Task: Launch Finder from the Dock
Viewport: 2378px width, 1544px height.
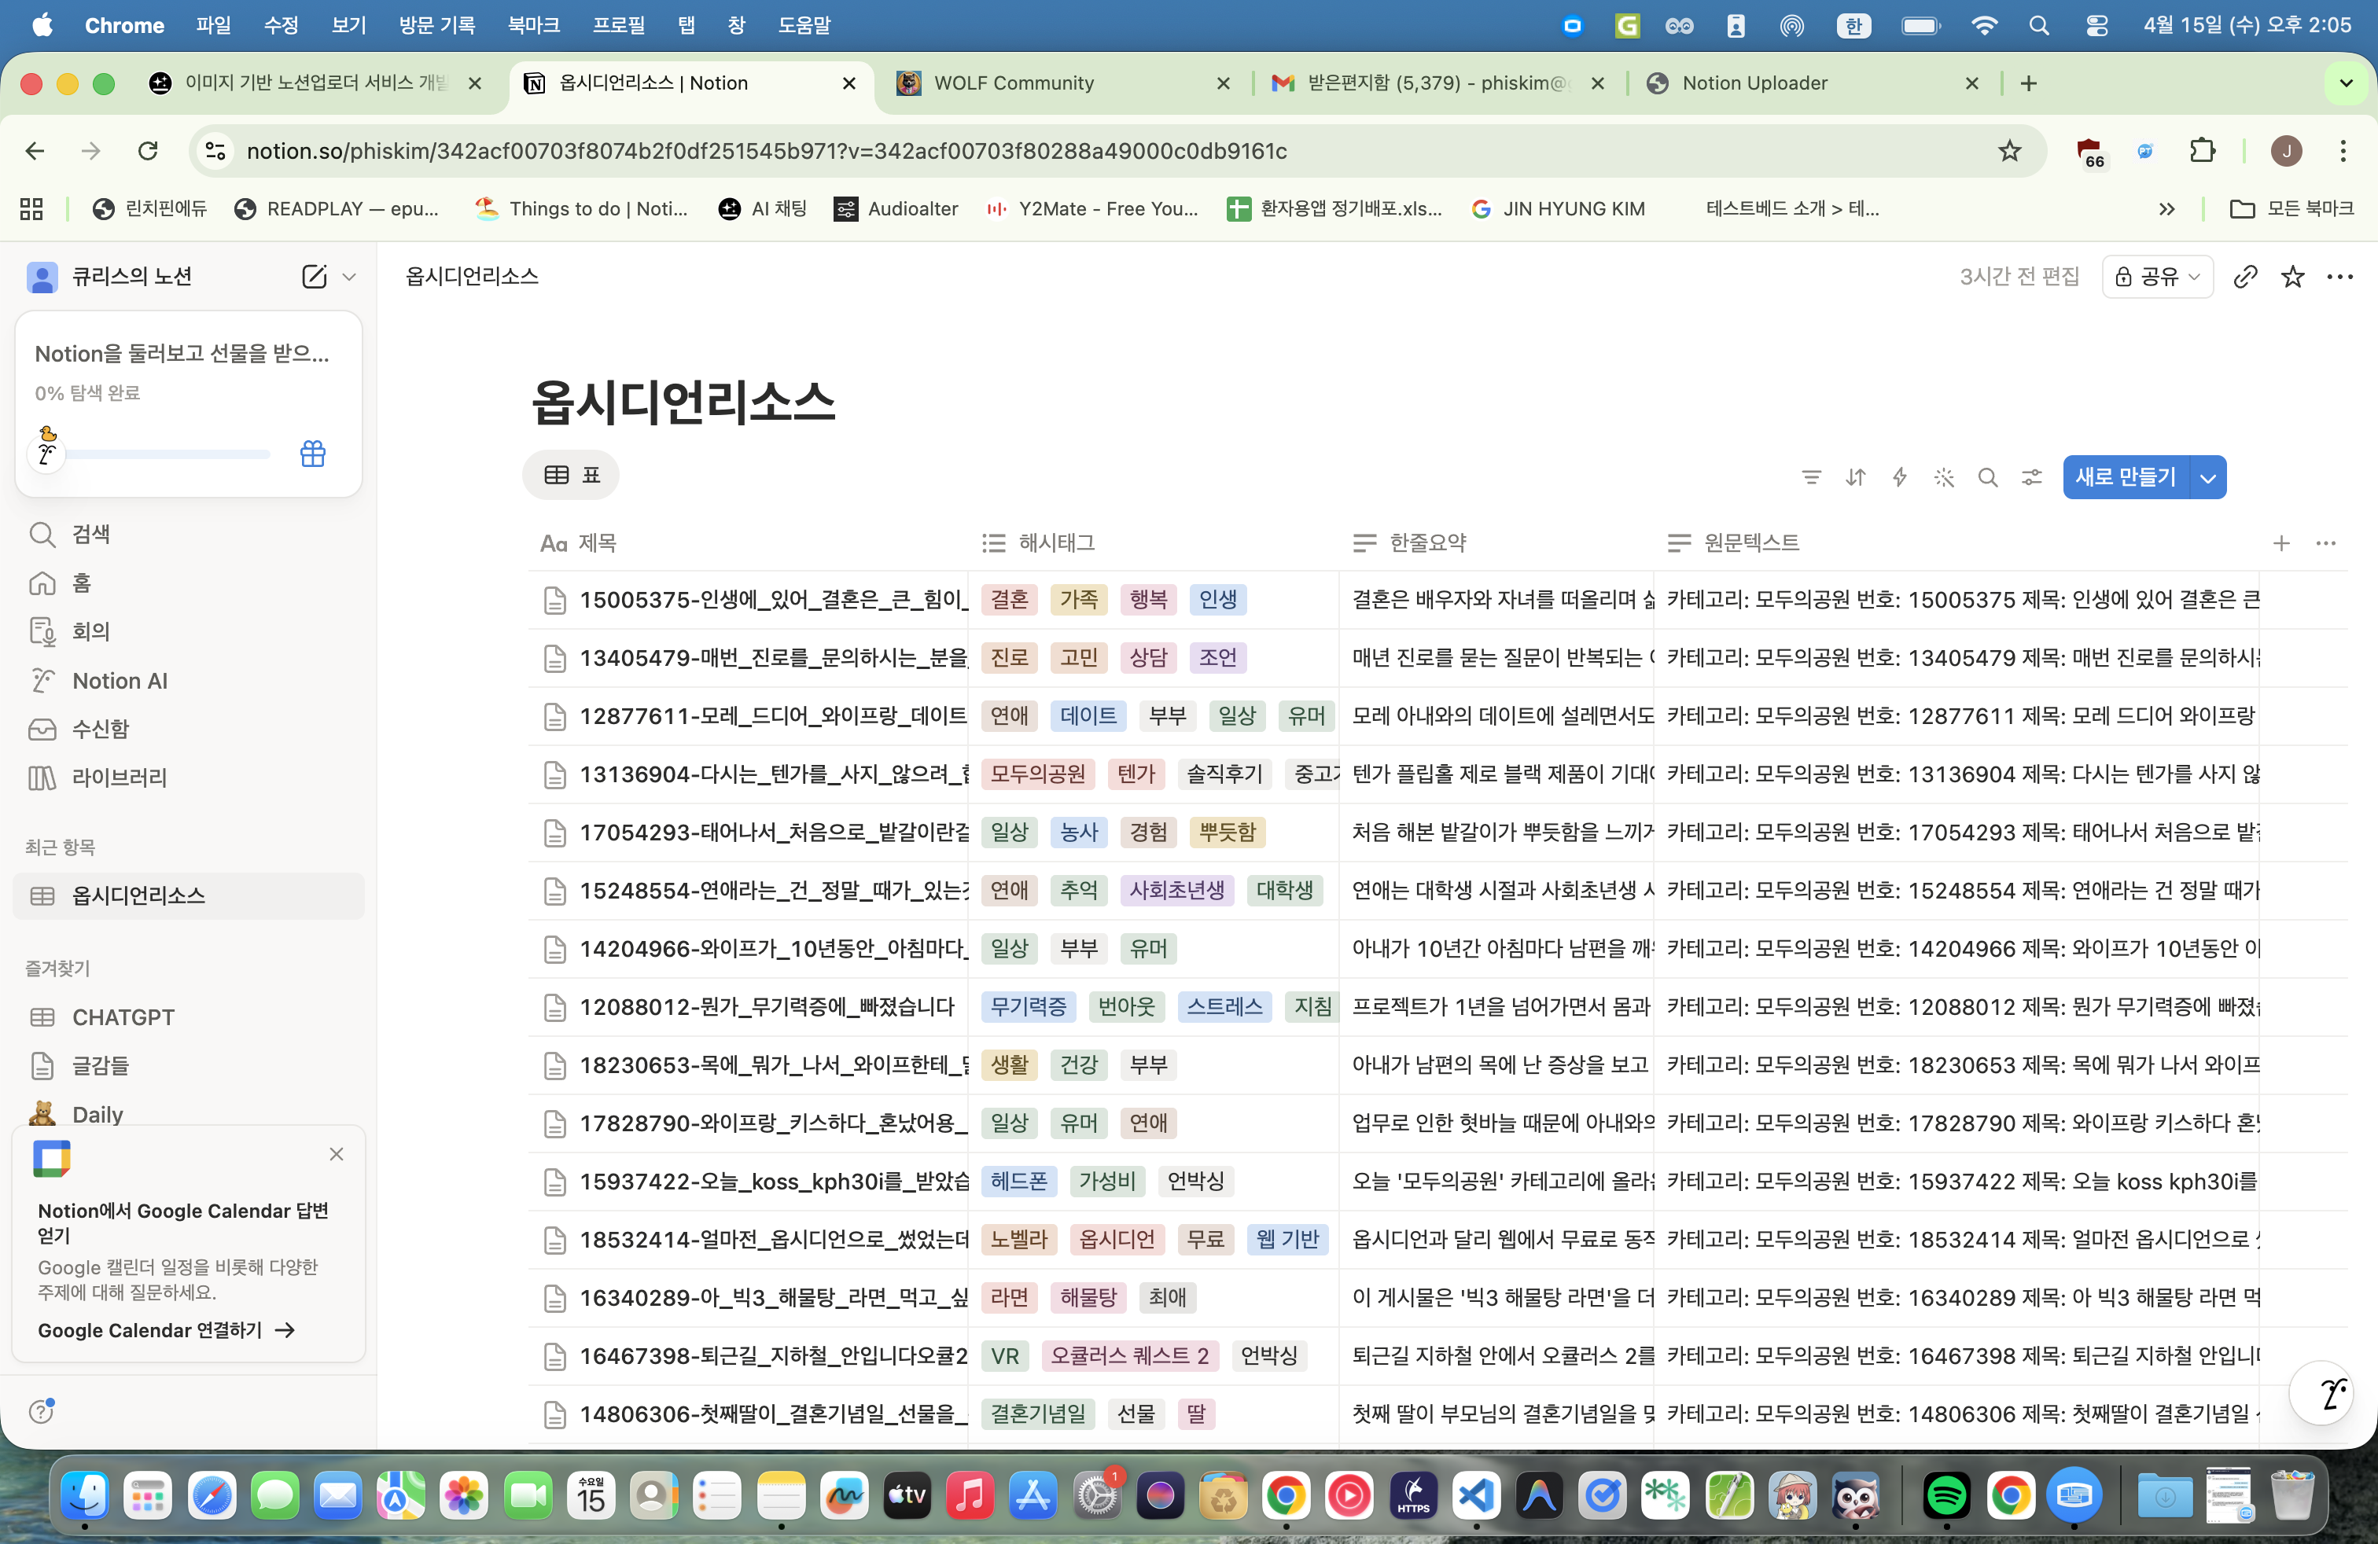Action: click(x=85, y=1495)
